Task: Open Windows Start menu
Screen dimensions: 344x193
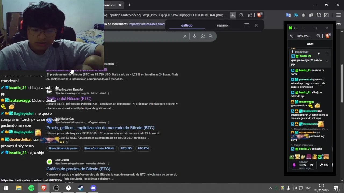Action: pyautogui.click(x=6, y=188)
